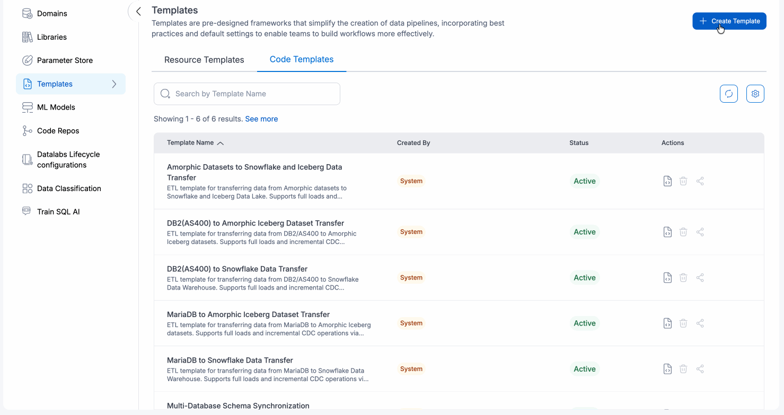Collapse the left sidebar panel
The width and height of the screenshot is (784, 415).
click(138, 12)
